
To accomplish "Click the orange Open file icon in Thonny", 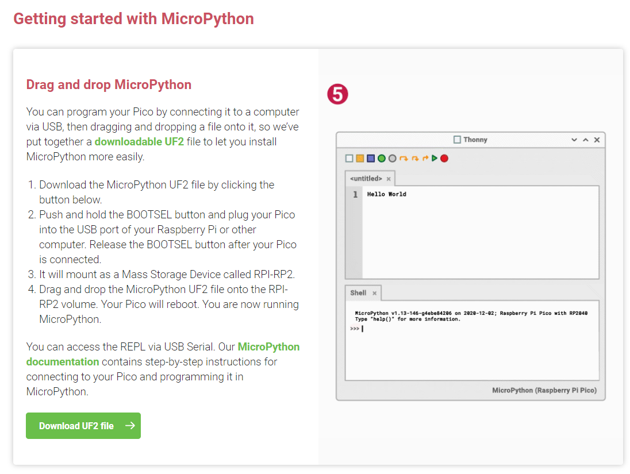I will point(360,158).
